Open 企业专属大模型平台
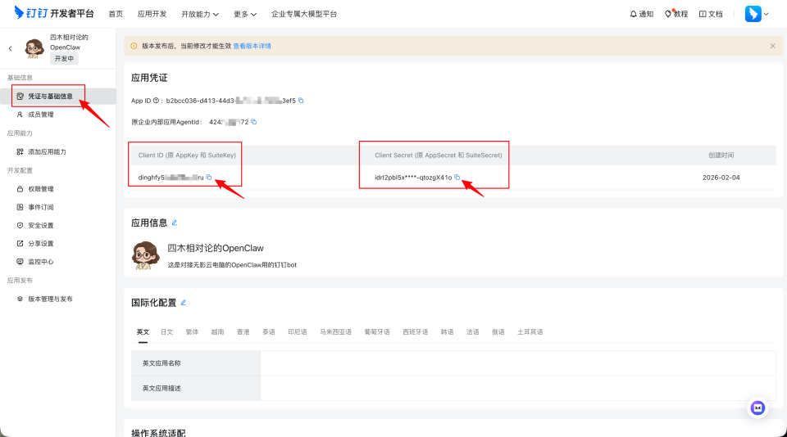787x437 pixels. tap(304, 14)
